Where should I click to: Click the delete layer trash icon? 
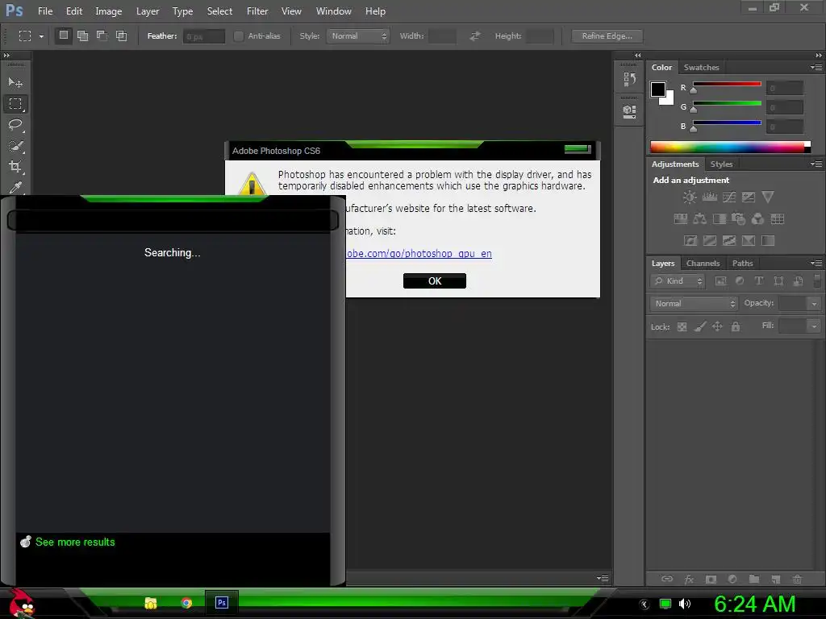click(x=797, y=579)
